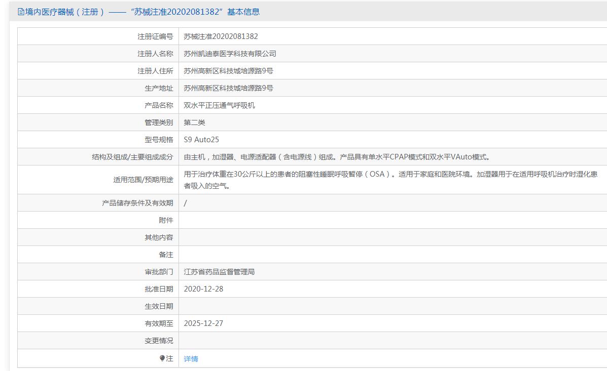Select company name 苏州凯迪泰医学科技有限公司
Viewport: 607px width, 371px height.
[230, 54]
